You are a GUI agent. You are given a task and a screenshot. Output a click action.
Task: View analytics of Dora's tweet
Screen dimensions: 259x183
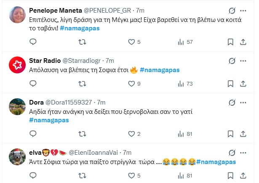[182, 134]
